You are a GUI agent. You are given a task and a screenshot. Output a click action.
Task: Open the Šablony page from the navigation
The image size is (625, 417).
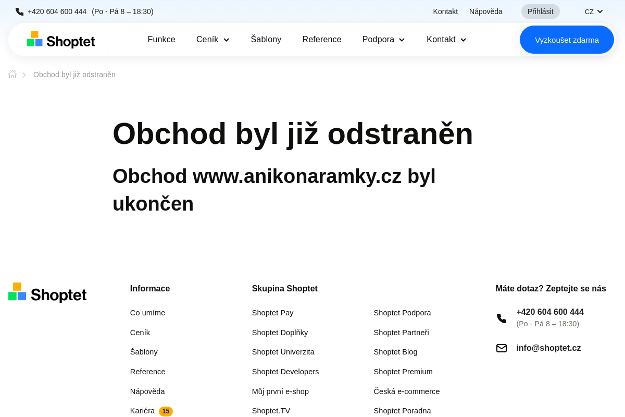[x=266, y=39]
